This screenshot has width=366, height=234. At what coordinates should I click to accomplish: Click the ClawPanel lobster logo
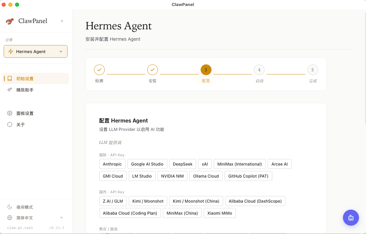10,21
